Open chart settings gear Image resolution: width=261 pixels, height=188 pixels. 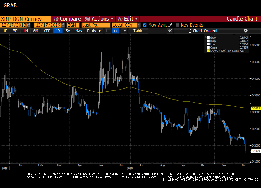(x=246, y=31)
